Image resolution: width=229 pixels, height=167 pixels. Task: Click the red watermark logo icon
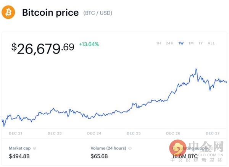pos(177,148)
